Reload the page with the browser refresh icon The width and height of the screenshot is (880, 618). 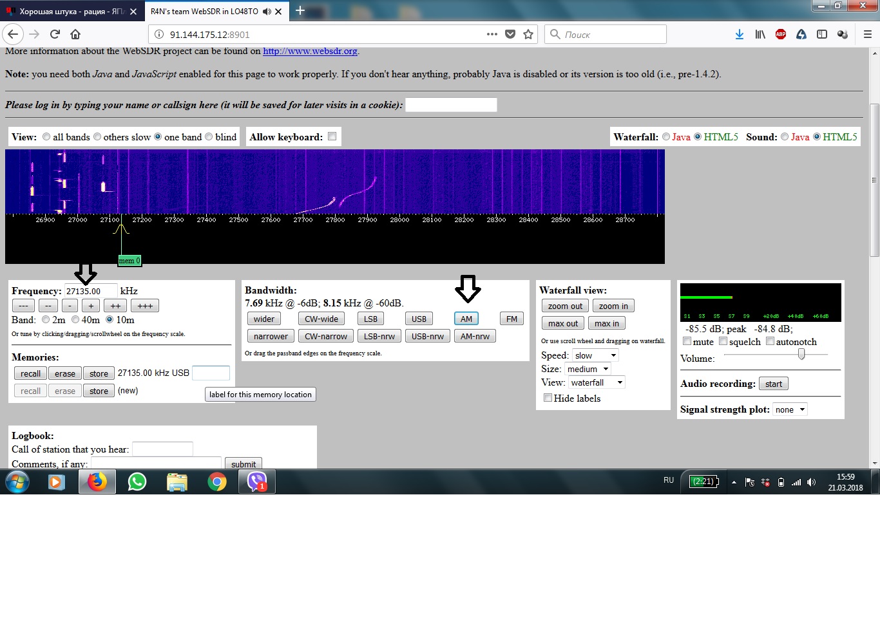[x=55, y=34]
